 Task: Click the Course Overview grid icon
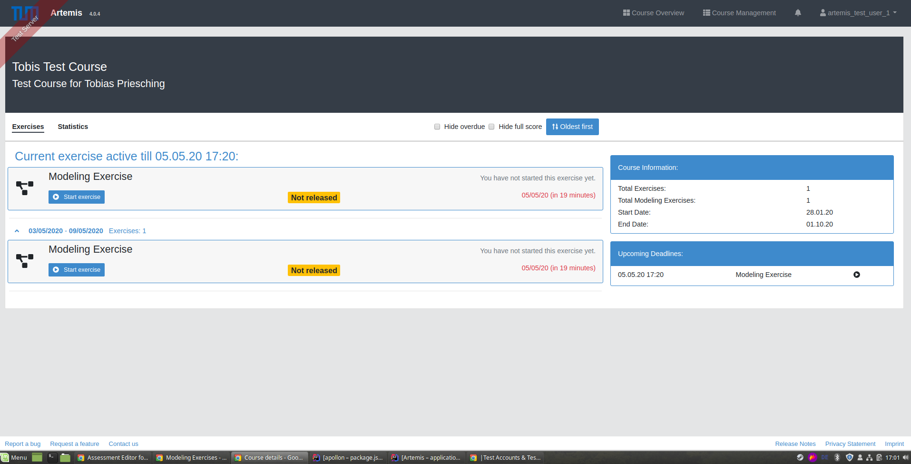click(x=626, y=13)
